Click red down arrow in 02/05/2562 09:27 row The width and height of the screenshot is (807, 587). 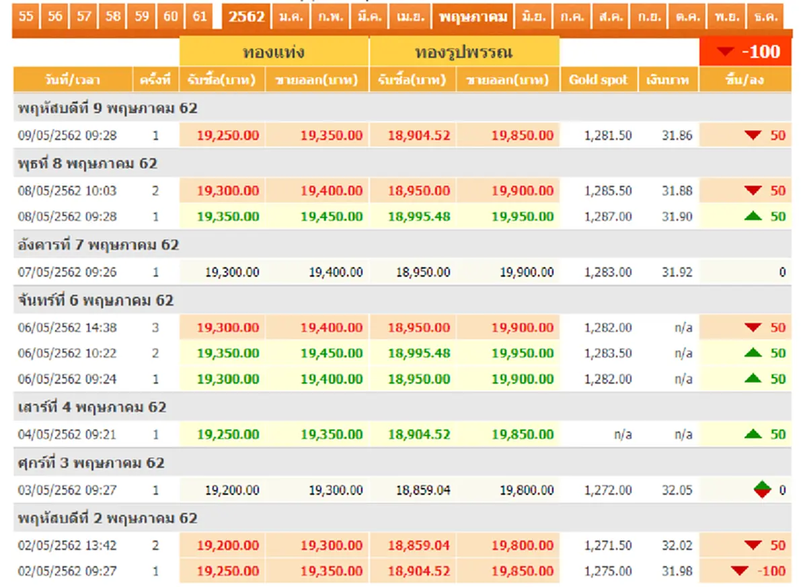click(x=740, y=571)
